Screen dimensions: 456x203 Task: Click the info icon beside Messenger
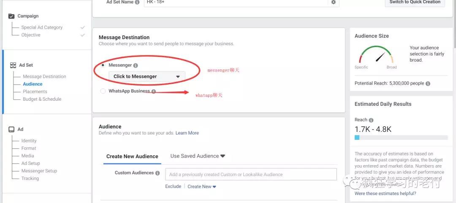[x=136, y=66]
